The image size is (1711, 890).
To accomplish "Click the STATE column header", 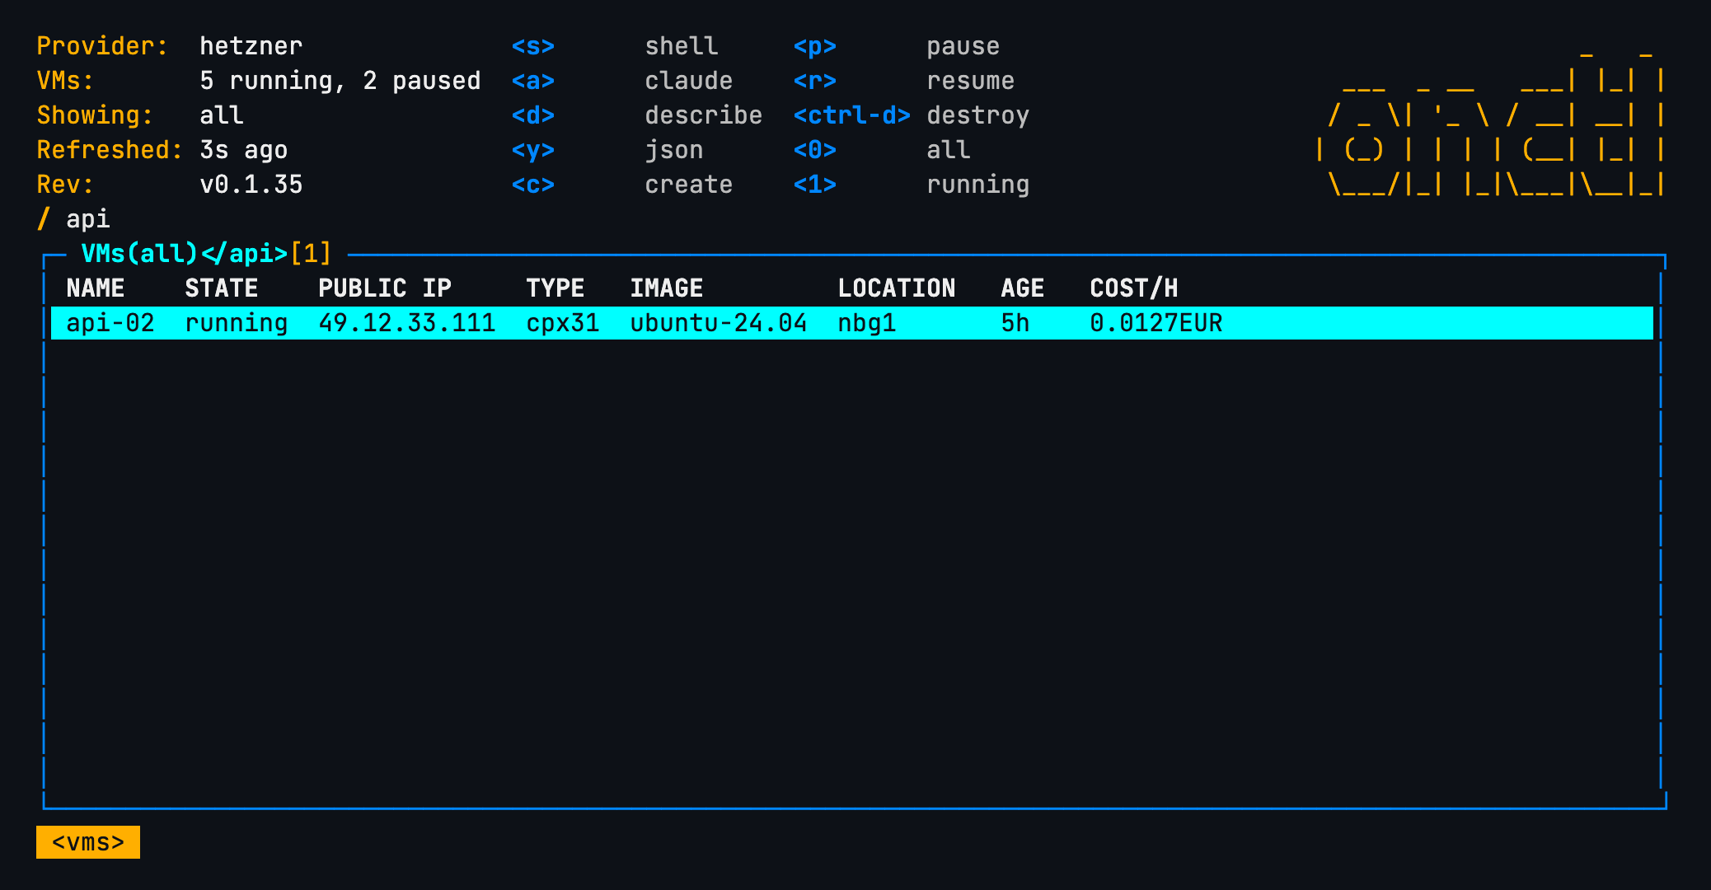I will click(x=222, y=288).
